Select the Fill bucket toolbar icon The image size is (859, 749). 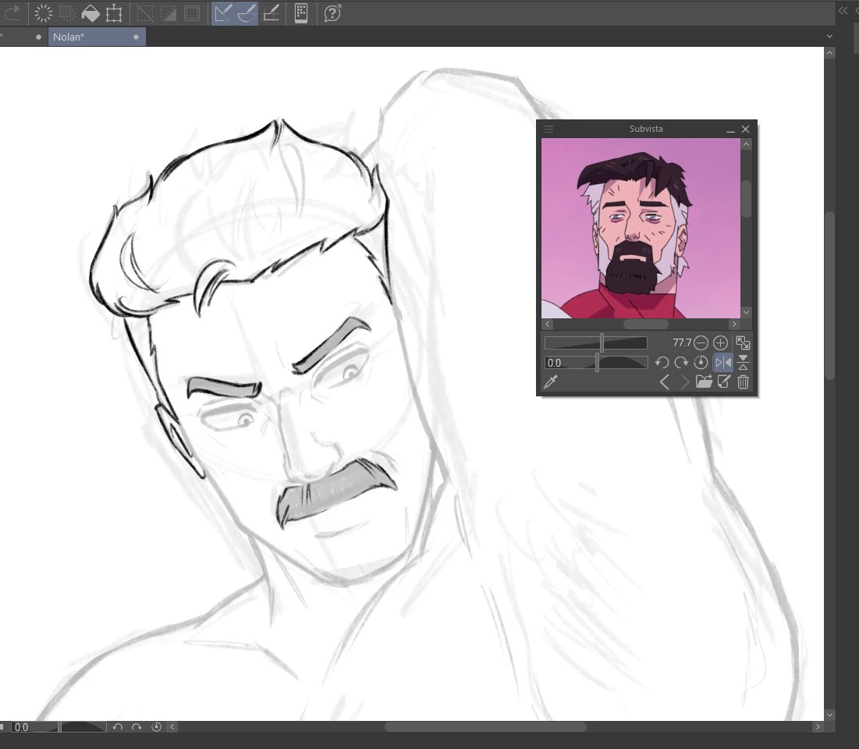coord(91,12)
